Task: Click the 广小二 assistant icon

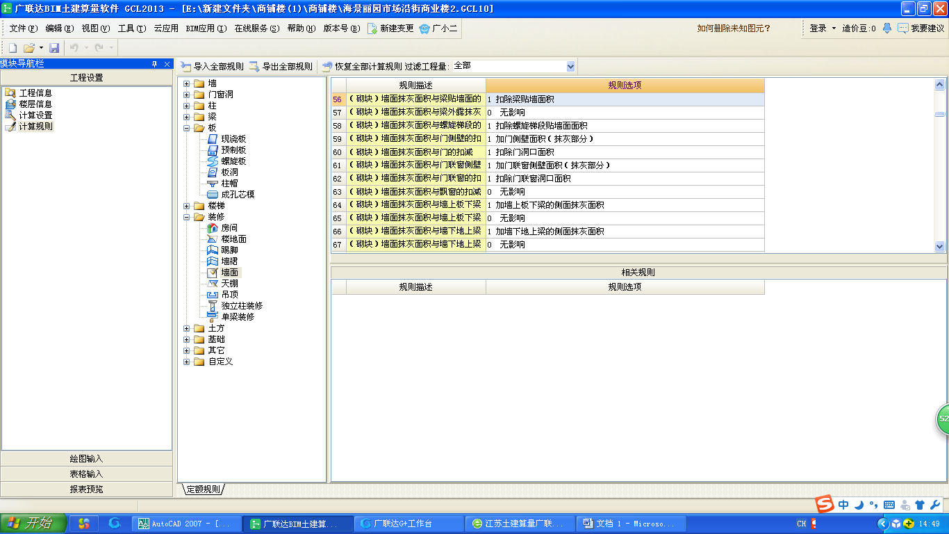Action: click(x=424, y=29)
